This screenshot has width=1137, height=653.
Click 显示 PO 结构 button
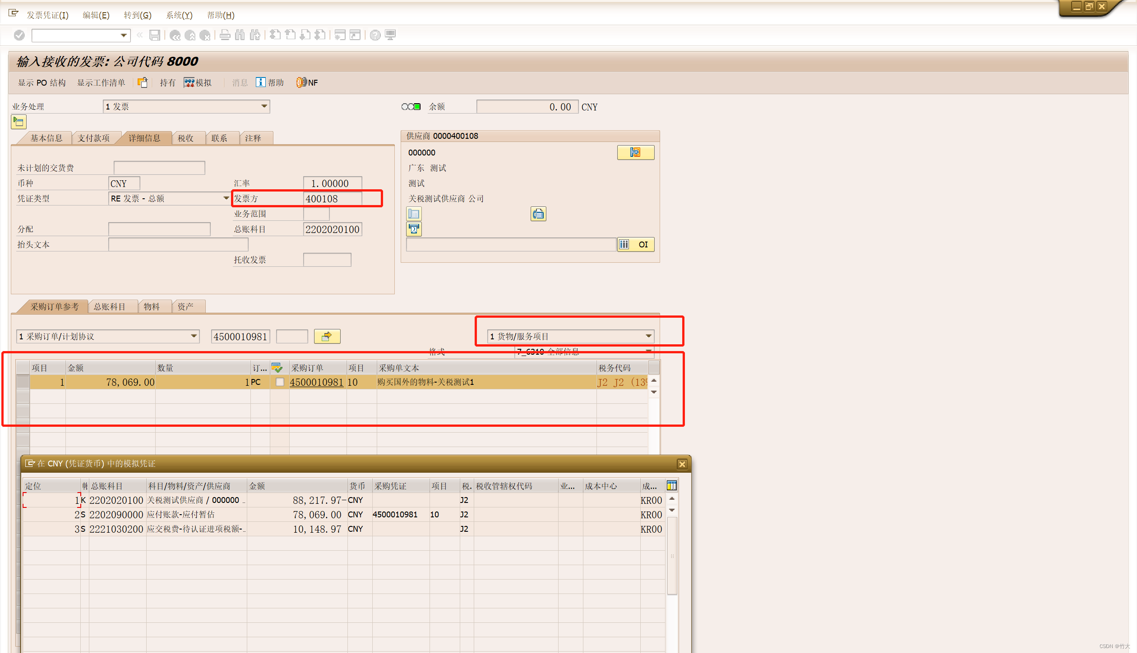coord(42,82)
